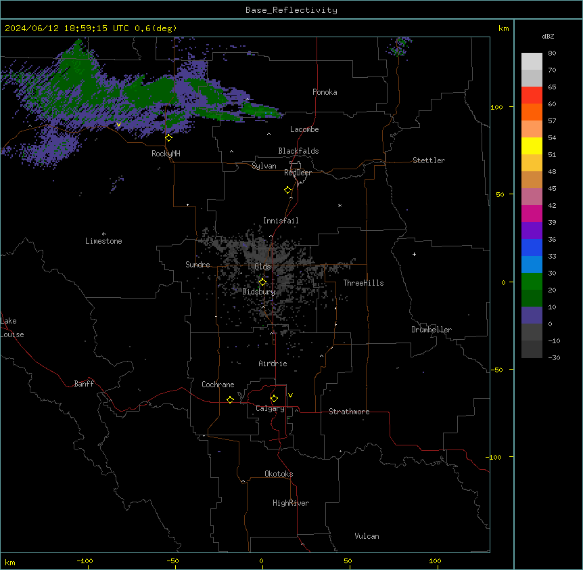Click the Strathmore label
Screen dimensions: 583x570
(349, 412)
